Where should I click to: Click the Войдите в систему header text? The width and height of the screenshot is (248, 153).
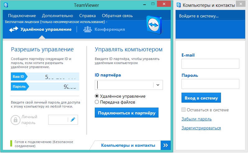point(199,16)
